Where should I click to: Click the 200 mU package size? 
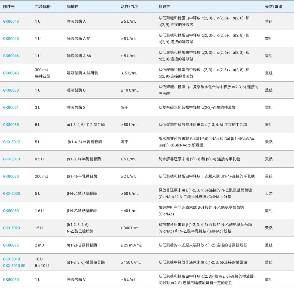click(41, 176)
